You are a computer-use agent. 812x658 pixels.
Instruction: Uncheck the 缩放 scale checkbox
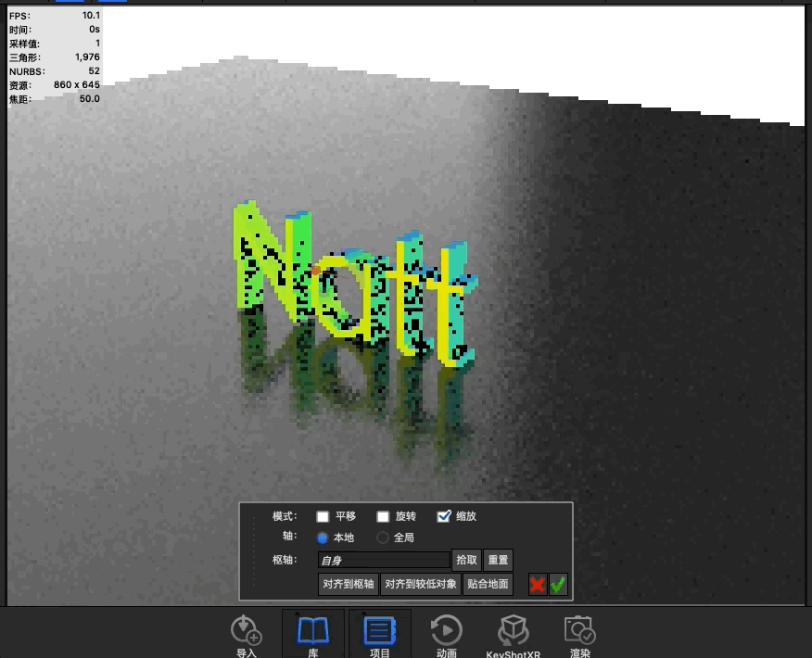444,516
